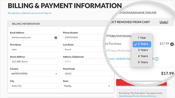Click the First Name field containing John

[x=34, y=49]
